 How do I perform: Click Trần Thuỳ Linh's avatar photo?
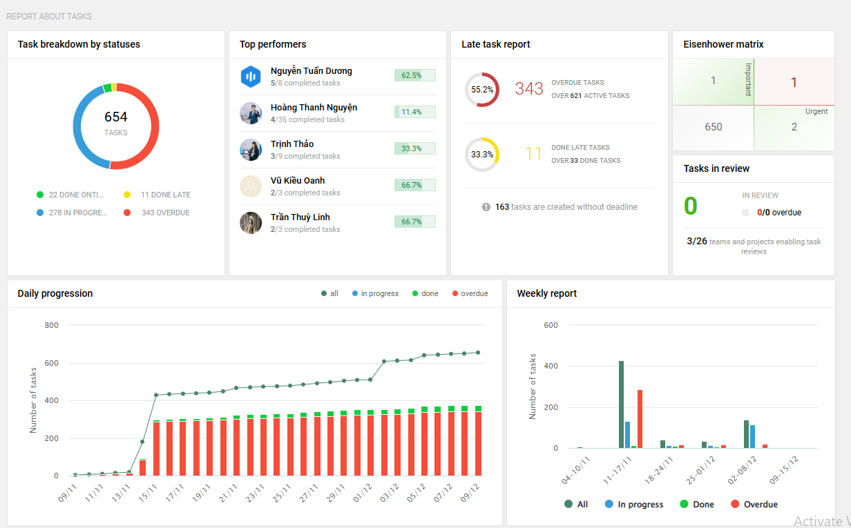point(251,223)
